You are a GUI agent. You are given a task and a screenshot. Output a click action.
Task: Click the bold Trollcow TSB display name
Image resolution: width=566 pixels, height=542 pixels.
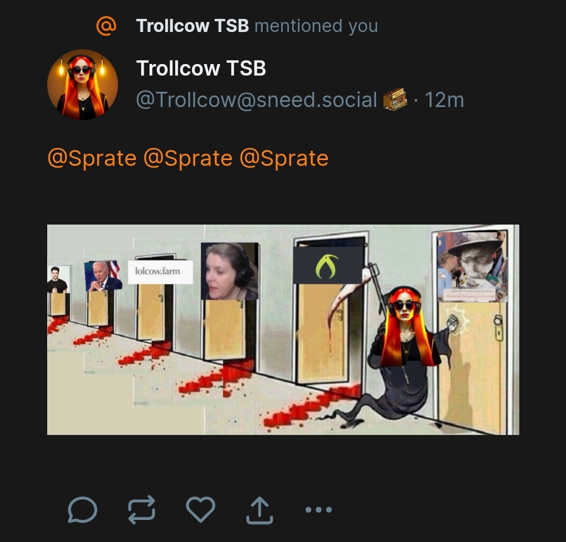click(201, 68)
